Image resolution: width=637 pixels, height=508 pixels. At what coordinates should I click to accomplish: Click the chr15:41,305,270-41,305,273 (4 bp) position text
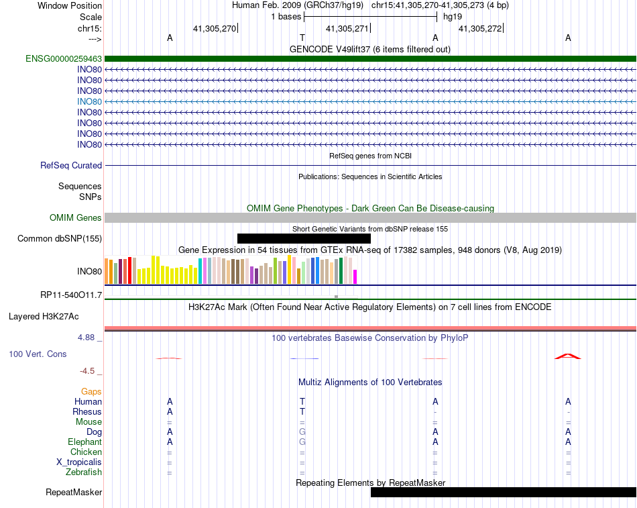click(440, 5)
